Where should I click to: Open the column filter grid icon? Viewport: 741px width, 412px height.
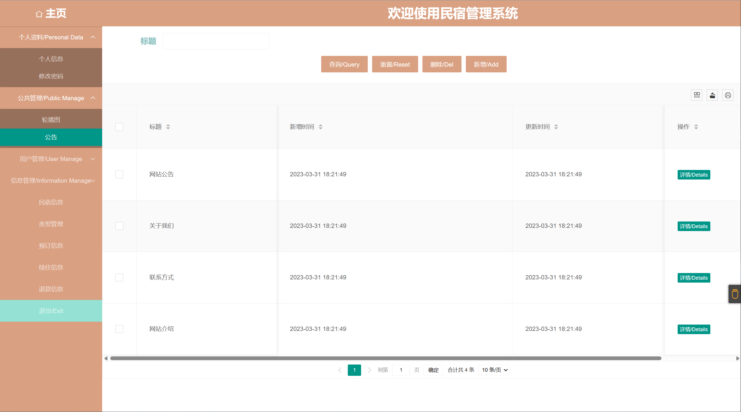[697, 95]
